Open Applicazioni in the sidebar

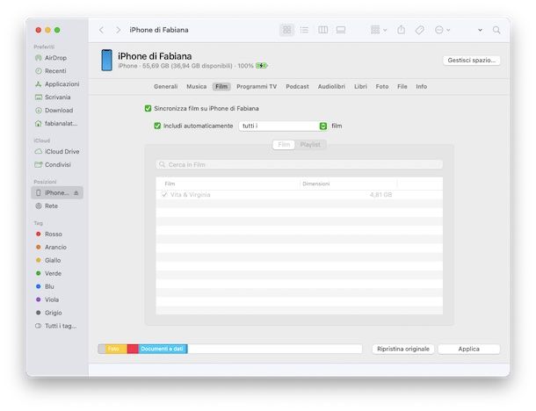[57, 84]
